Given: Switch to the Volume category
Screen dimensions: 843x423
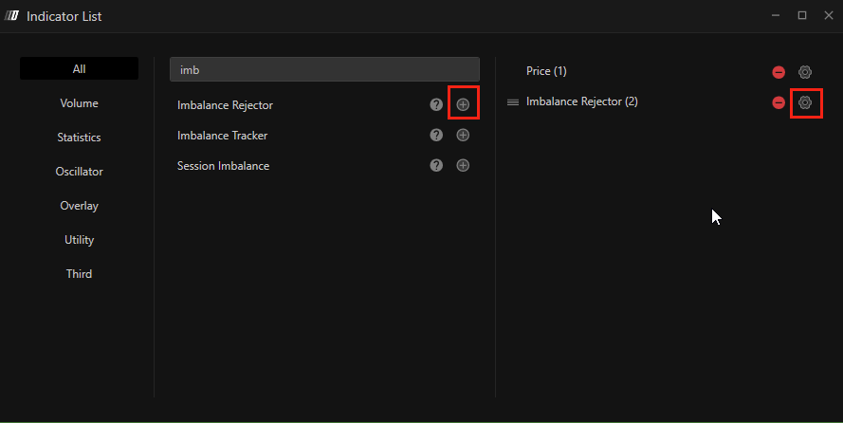Looking at the screenshot, I should coord(79,103).
